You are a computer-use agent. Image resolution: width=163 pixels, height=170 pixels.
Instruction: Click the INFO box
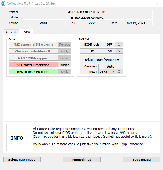[x=17, y=138]
